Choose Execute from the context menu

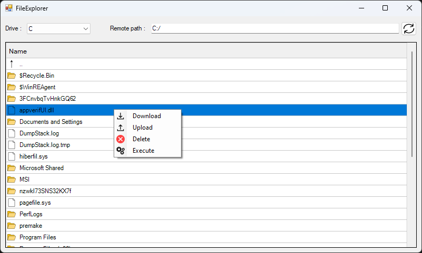tap(143, 151)
